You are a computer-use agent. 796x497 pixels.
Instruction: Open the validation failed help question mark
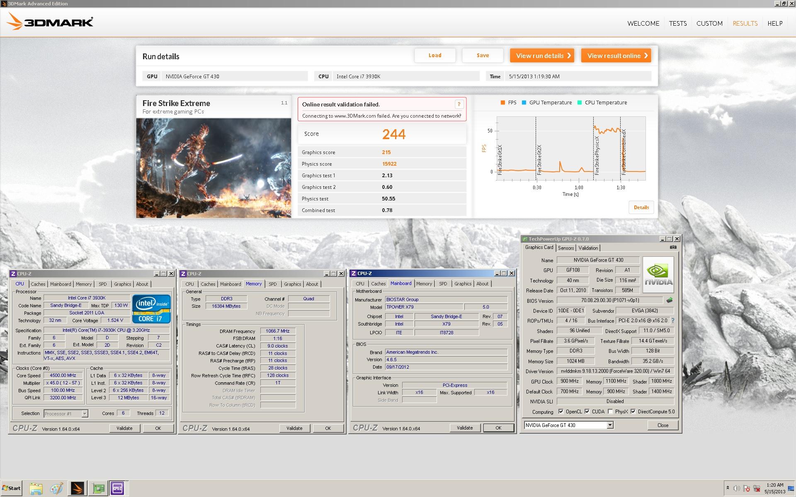(459, 104)
